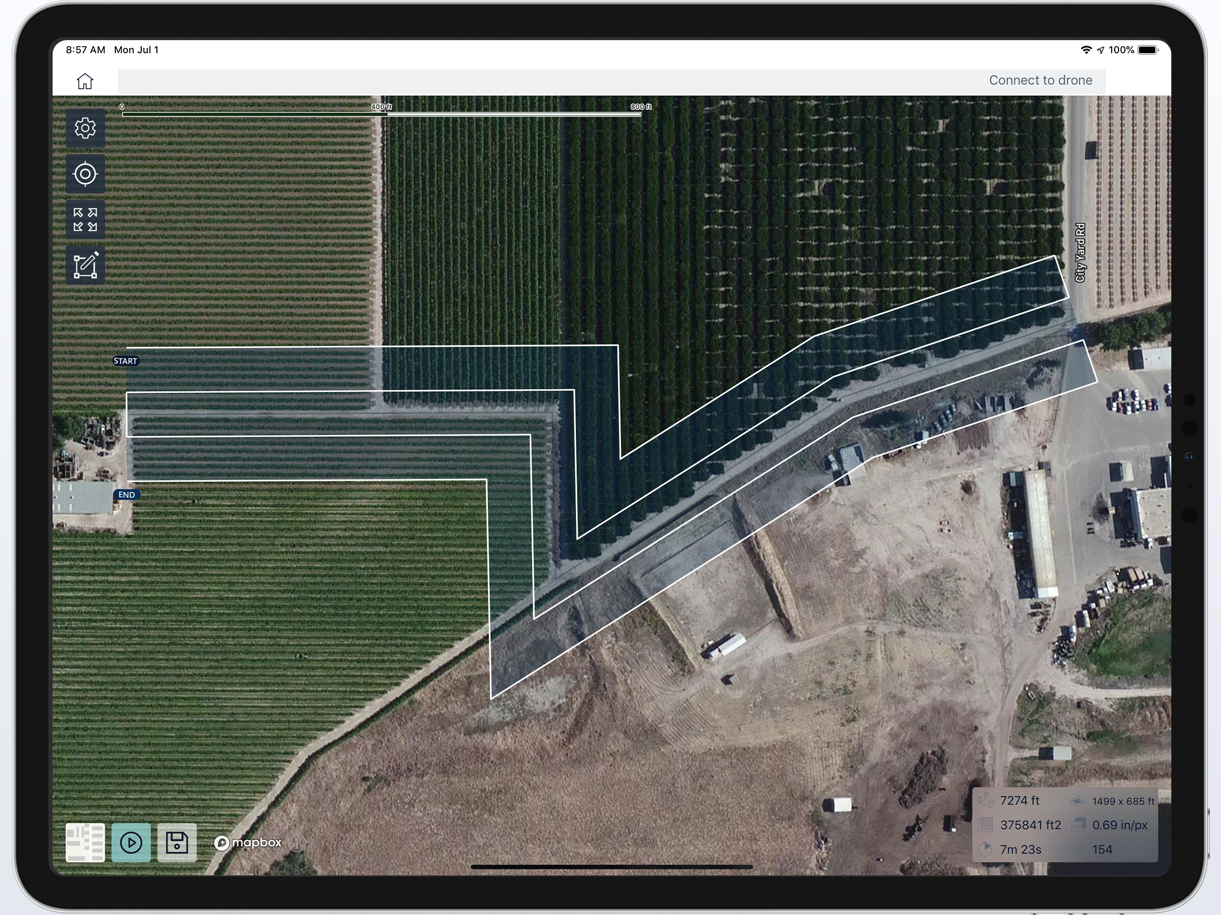Select the END waypoint marker
Image resolution: width=1221 pixels, height=915 pixels.
coord(126,495)
